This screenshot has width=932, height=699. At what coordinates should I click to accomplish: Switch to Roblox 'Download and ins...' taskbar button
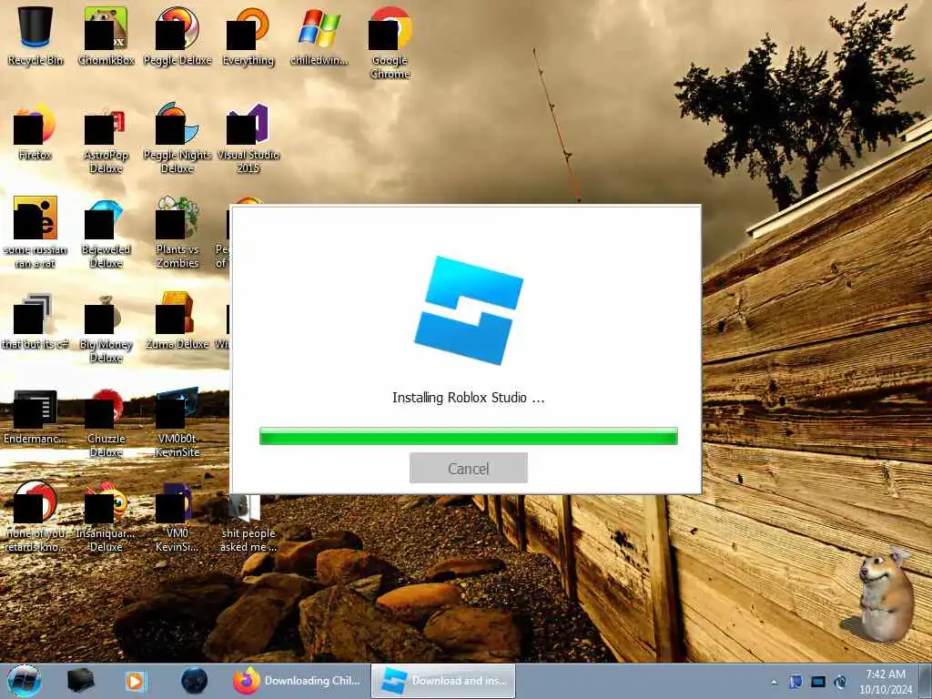coord(443,681)
